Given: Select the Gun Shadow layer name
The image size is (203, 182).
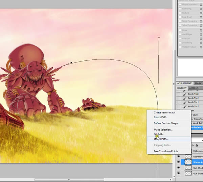Looking at the screenshot, I should point(198,168).
